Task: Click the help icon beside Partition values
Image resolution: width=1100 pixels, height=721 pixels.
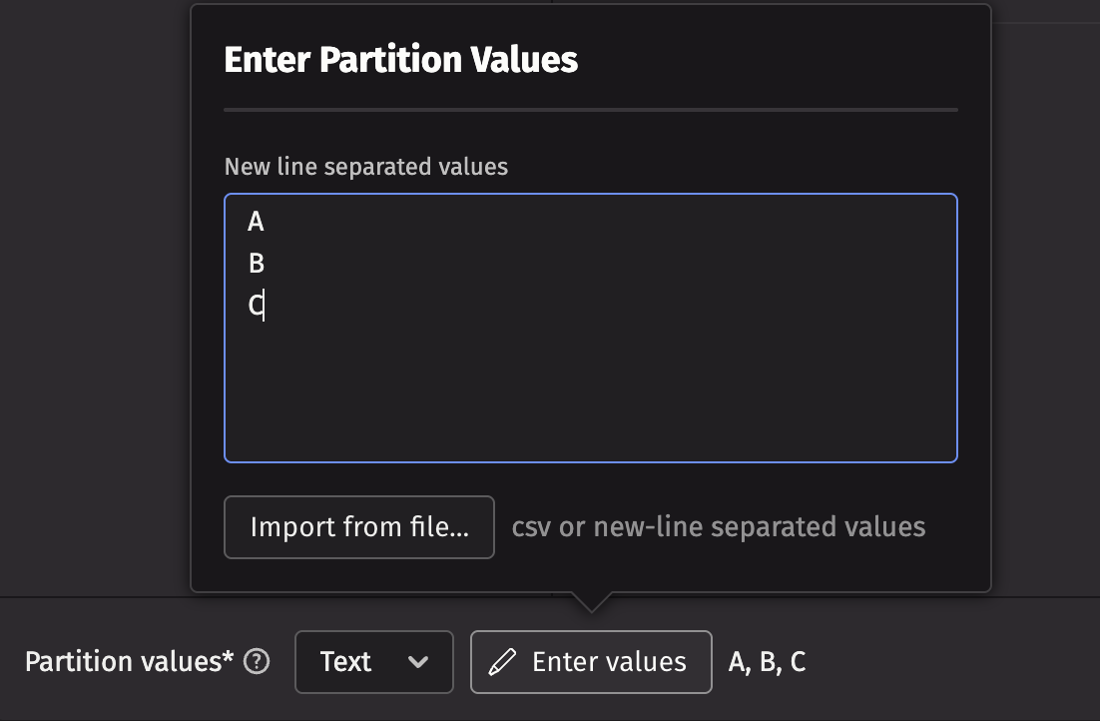Action: click(257, 661)
